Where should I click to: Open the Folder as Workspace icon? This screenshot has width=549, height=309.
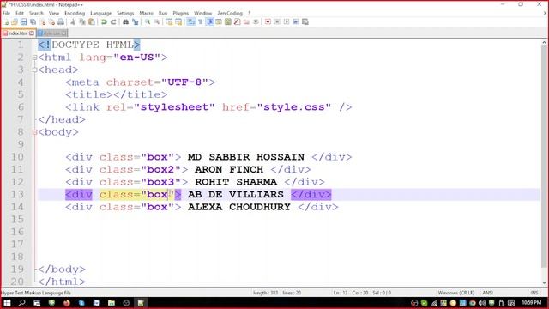[x=246, y=21]
